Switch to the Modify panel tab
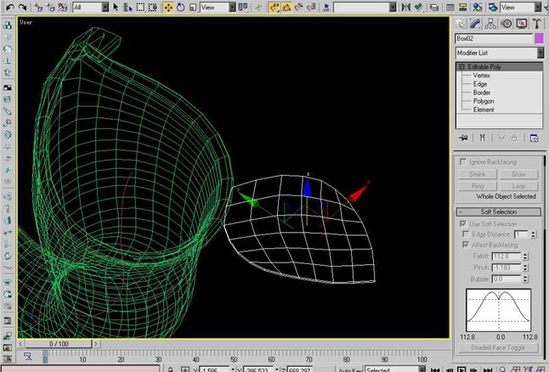The image size is (549, 372). tap(475, 24)
